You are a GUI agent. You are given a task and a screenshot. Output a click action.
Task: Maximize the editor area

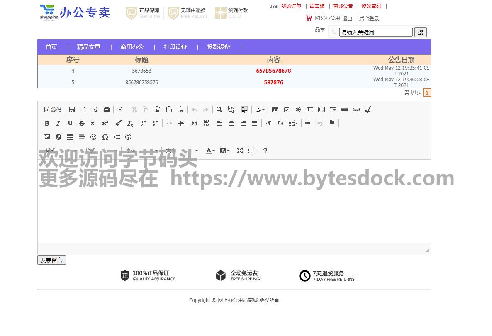click(x=240, y=151)
